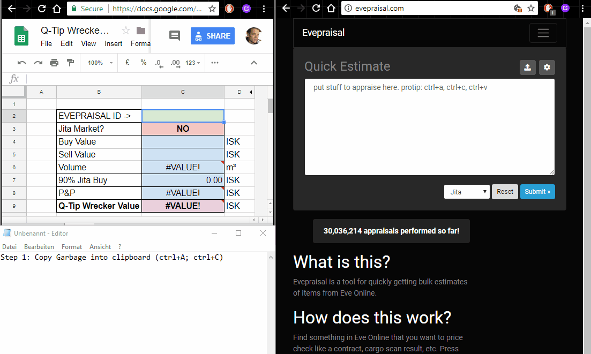Click the red shield extension in the left browser
The image size is (591, 354).
(x=229, y=8)
